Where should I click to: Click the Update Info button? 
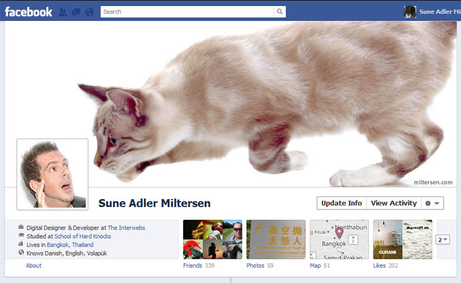click(x=342, y=203)
